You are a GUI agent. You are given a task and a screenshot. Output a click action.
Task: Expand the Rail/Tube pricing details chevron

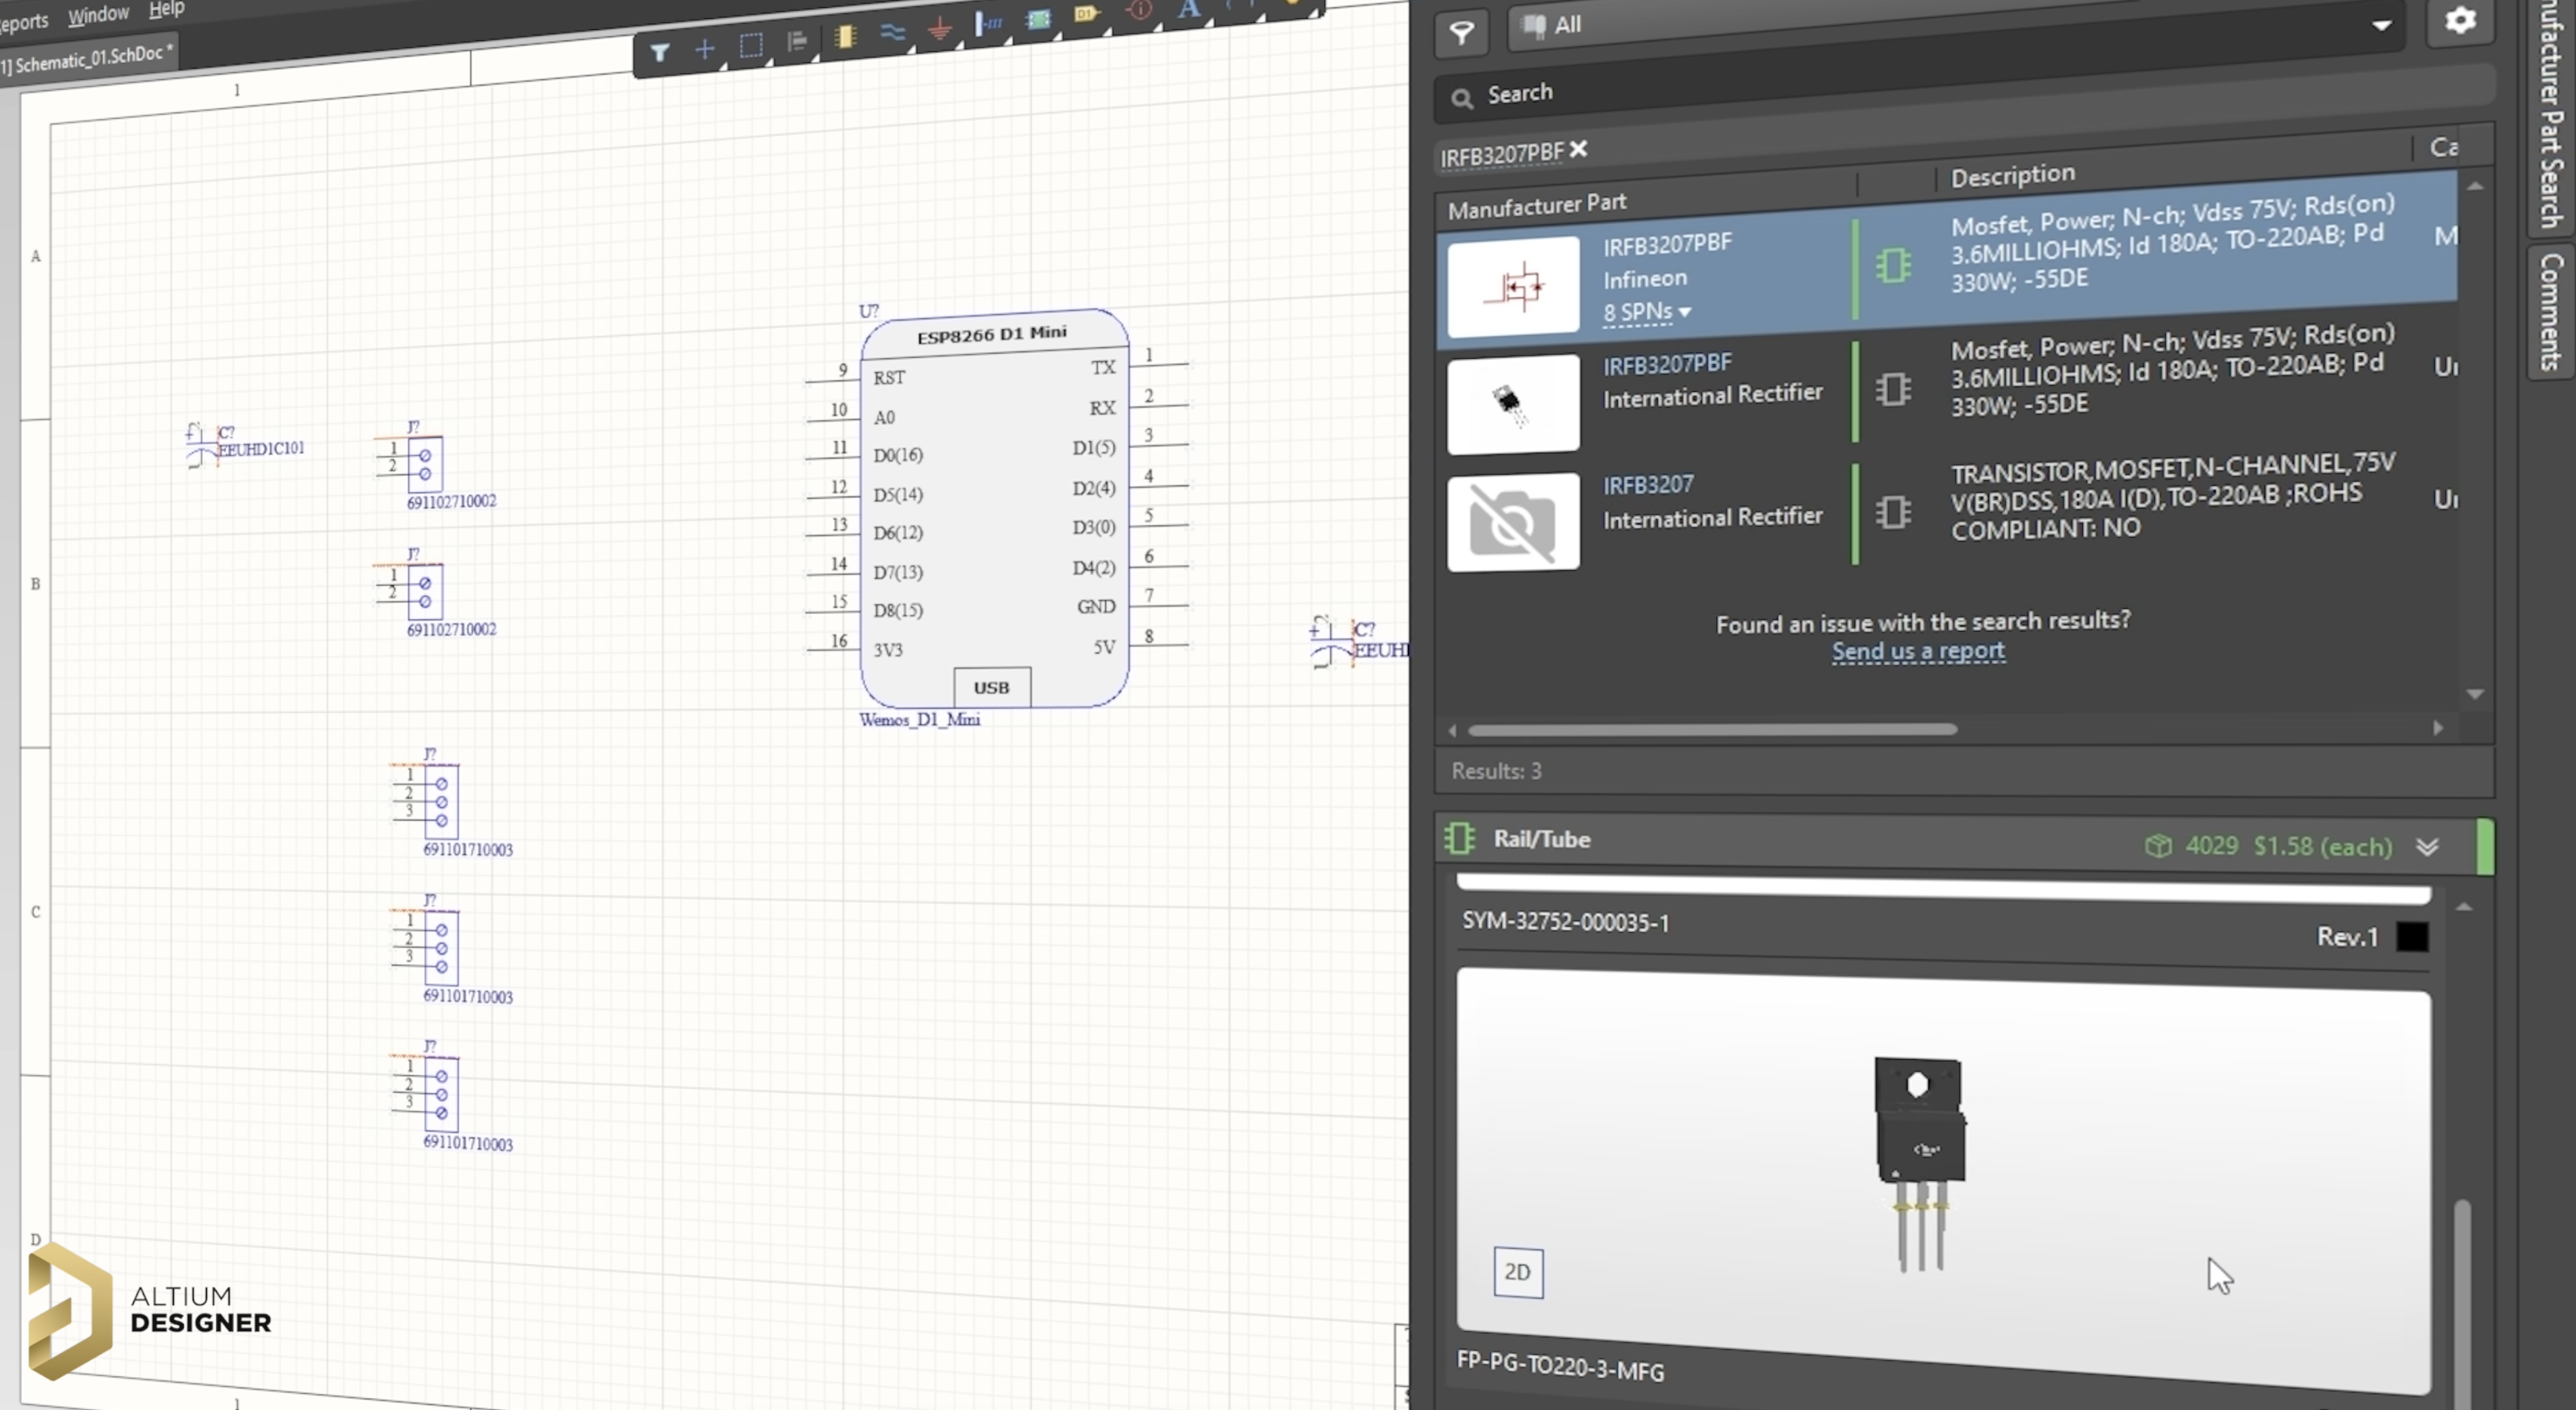(x=2427, y=847)
